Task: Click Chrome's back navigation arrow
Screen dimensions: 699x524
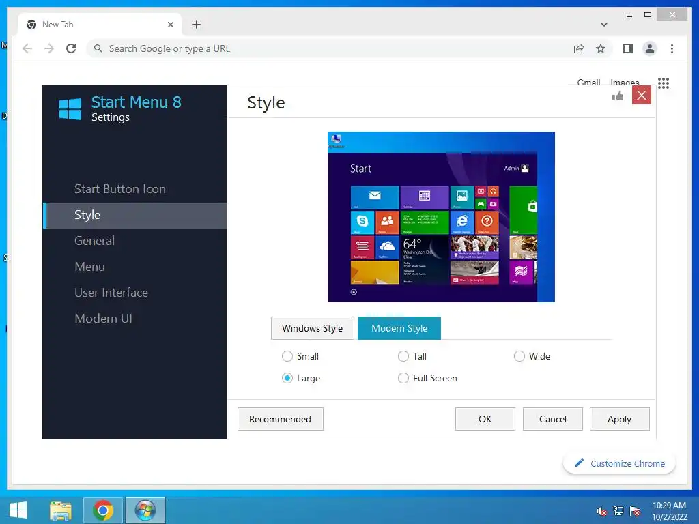Action: (x=27, y=48)
